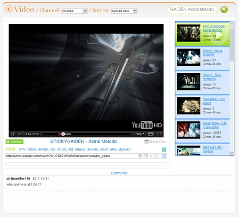This screenshot has width=239, height=217.
Task: Click the 30 Oct 2011 date text
Action: 157,142
